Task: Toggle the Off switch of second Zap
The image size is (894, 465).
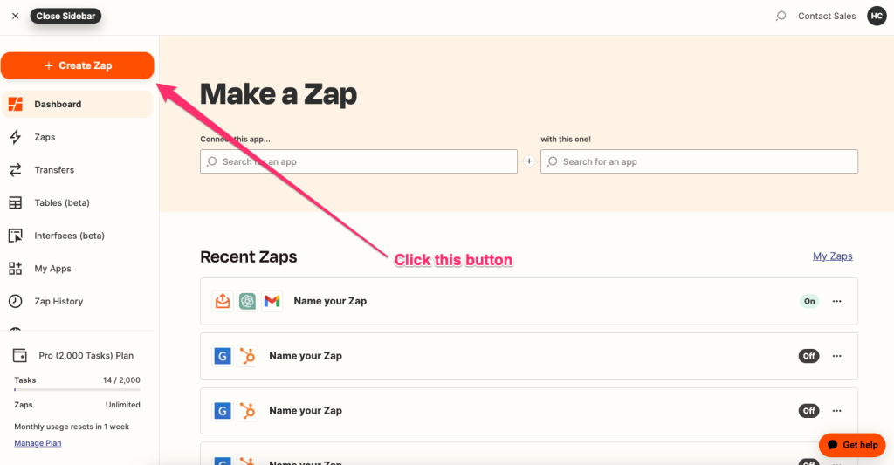Action: pyautogui.click(x=809, y=356)
